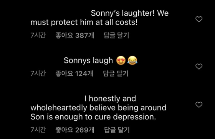215x139 pixels.
Task: Click the 7시간 timestamp on last comment
Action: coord(38,130)
